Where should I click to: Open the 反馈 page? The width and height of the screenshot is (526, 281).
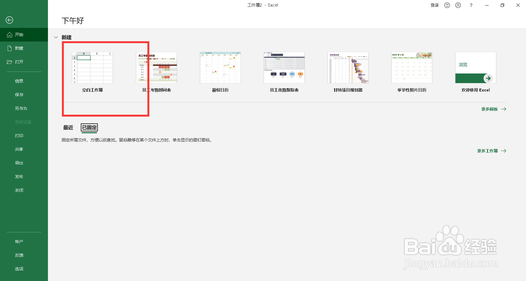coord(24,255)
